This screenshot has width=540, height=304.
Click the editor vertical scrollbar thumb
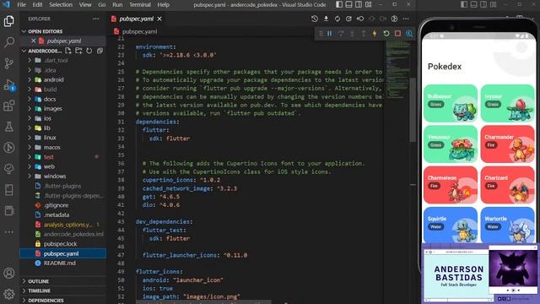click(413, 110)
